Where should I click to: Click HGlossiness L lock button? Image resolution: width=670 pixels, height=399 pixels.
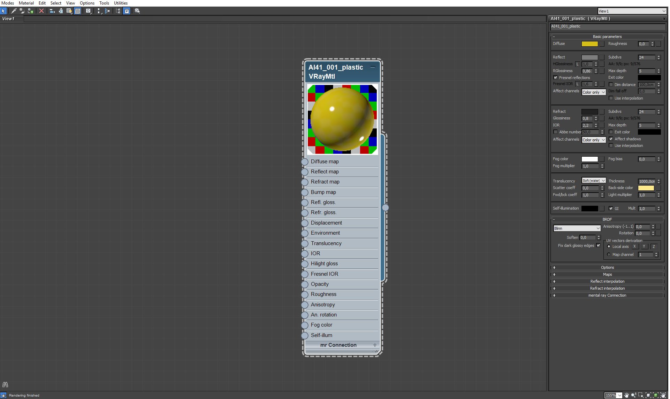[x=577, y=64]
